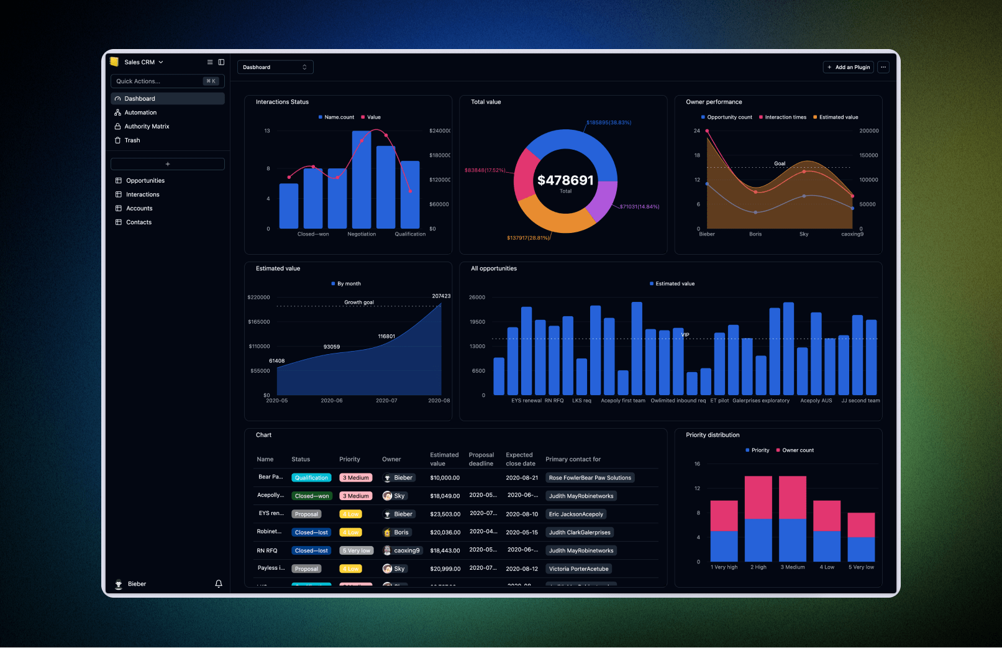Click caoxing9 avatar in RN RFQ row
The width and height of the screenshot is (1002, 648).
pyautogui.click(x=388, y=550)
